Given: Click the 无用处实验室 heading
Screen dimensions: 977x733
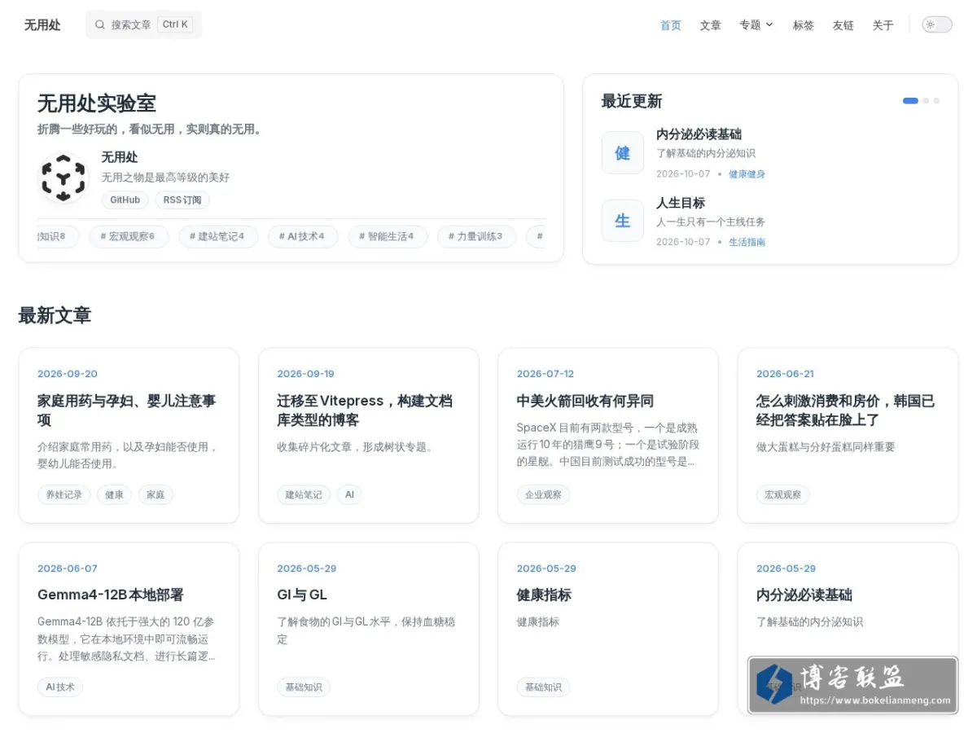Looking at the screenshot, I should click(97, 103).
